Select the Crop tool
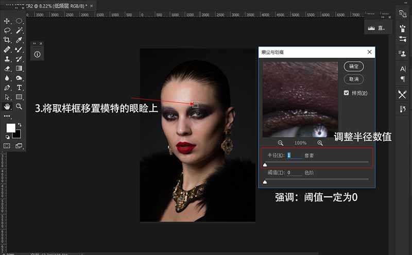The image size is (412, 255). coord(7,40)
